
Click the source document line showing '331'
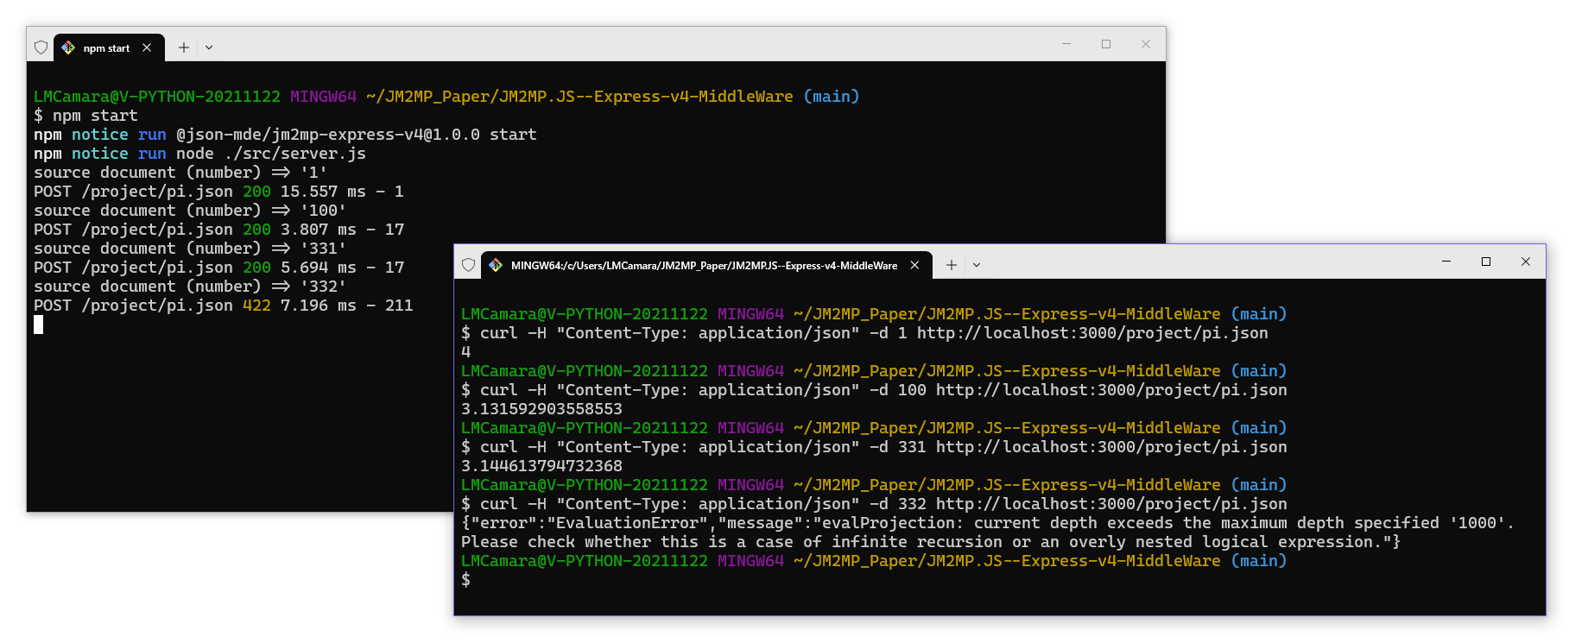point(190,249)
